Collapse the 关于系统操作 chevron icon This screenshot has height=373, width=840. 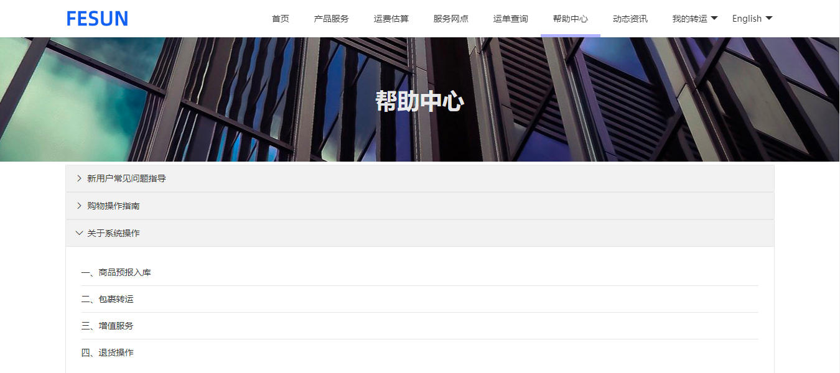(x=79, y=233)
